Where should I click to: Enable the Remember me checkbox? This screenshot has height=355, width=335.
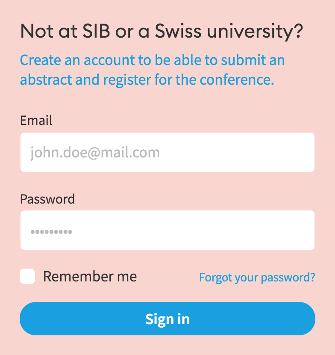pyautogui.click(x=27, y=277)
